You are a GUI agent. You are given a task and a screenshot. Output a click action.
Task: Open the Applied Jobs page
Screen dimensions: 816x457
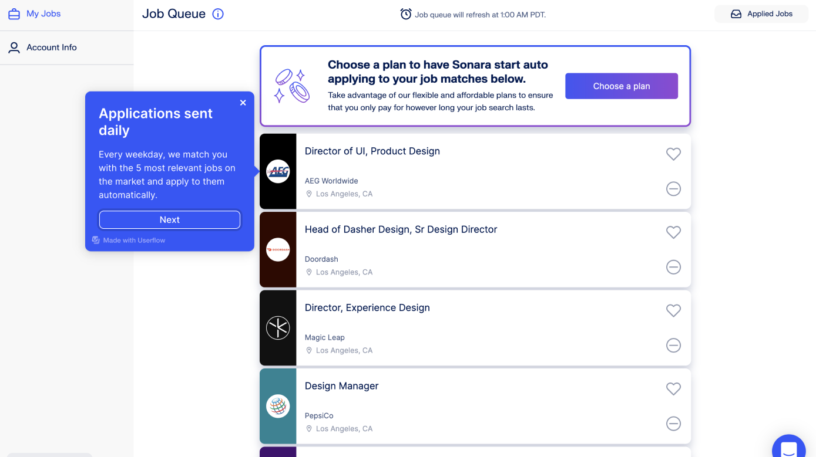click(x=761, y=14)
